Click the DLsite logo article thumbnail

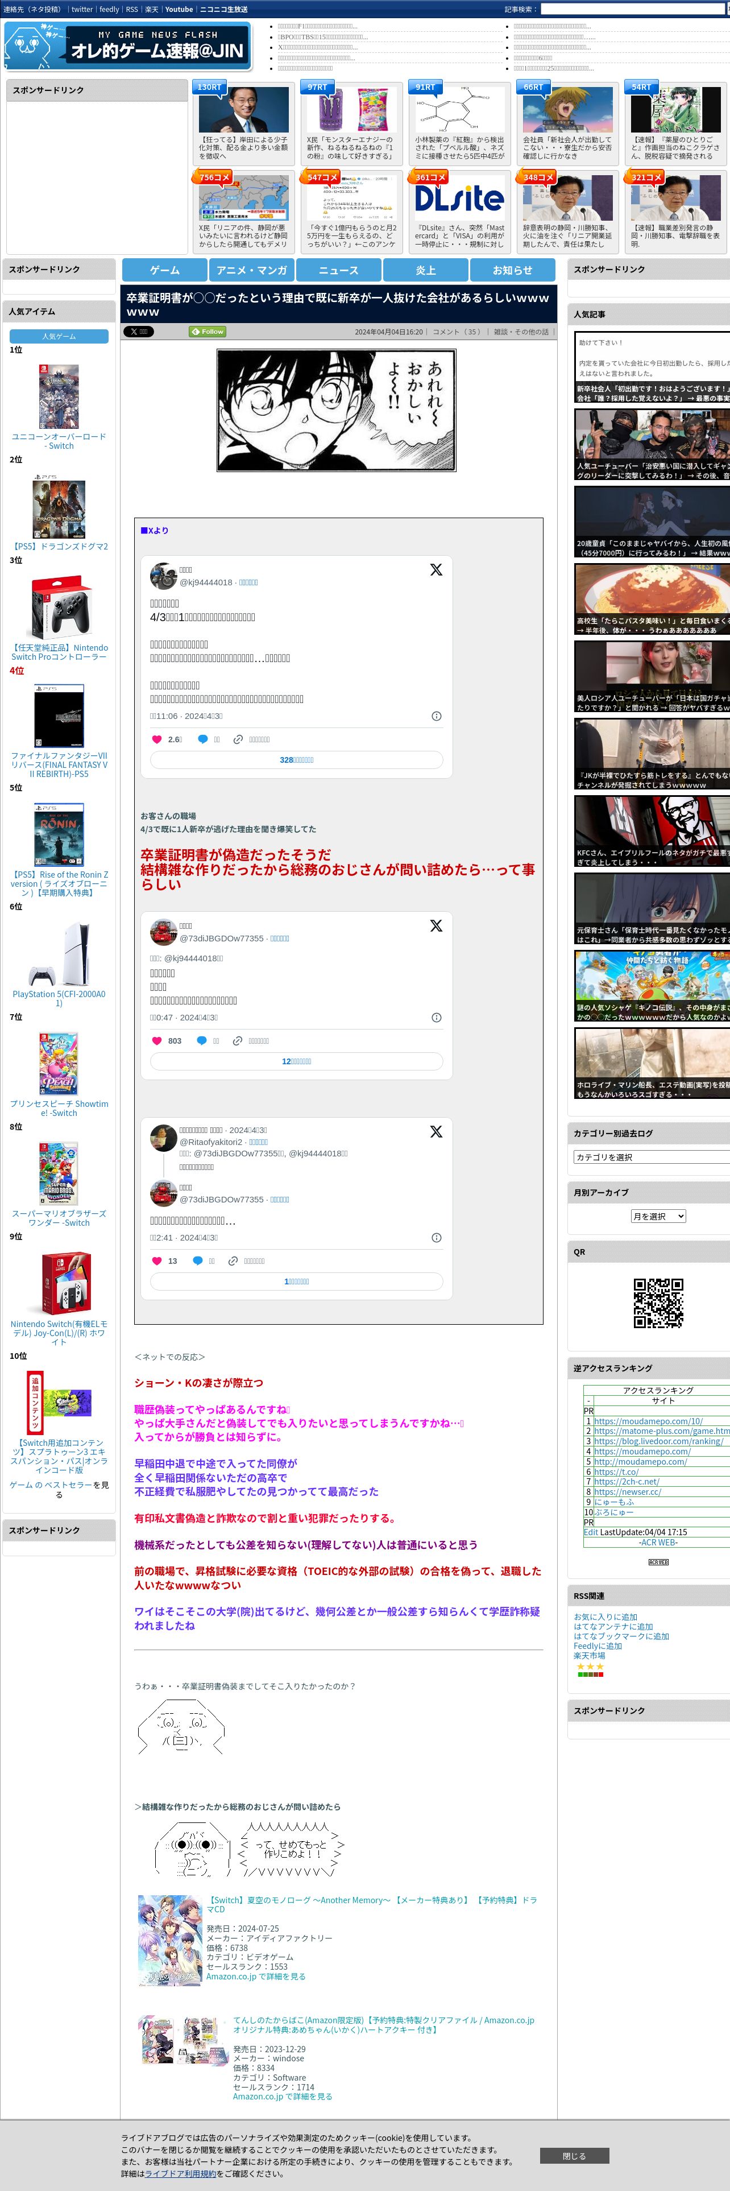pos(460,198)
